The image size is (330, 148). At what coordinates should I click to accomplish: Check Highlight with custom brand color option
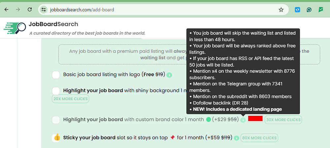pyautogui.click(x=56, y=120)
